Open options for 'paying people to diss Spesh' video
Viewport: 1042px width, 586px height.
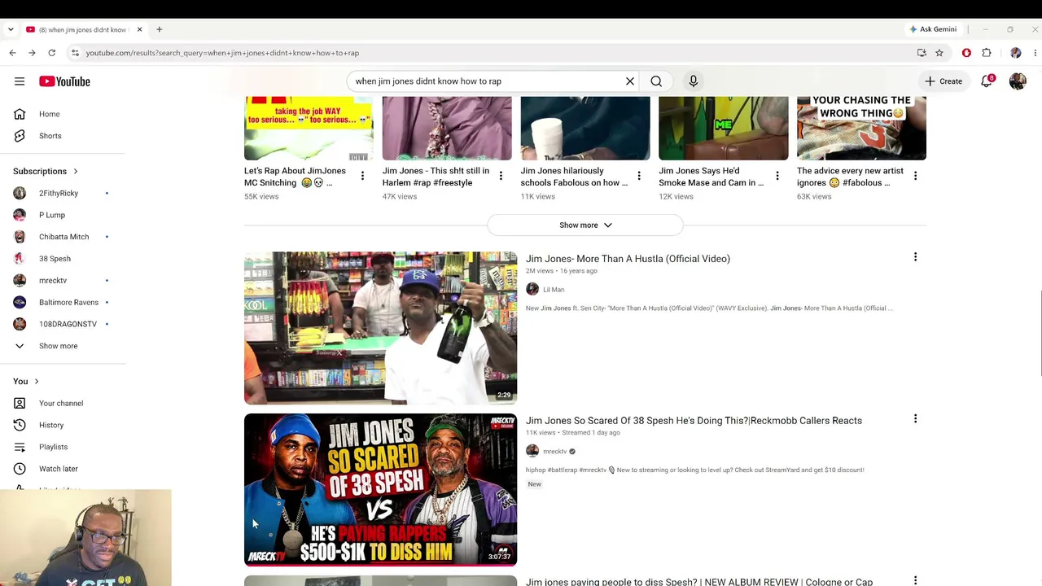click(x=915, y=580)
